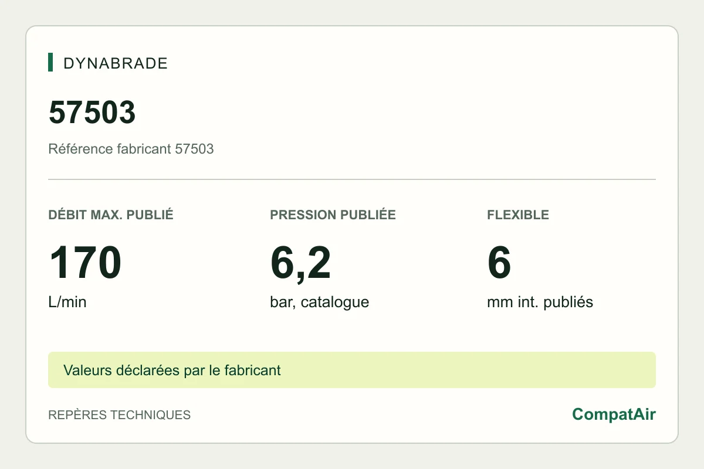
Task: Click the DYNABRADE brand label
Action: (x=116, y=63)
